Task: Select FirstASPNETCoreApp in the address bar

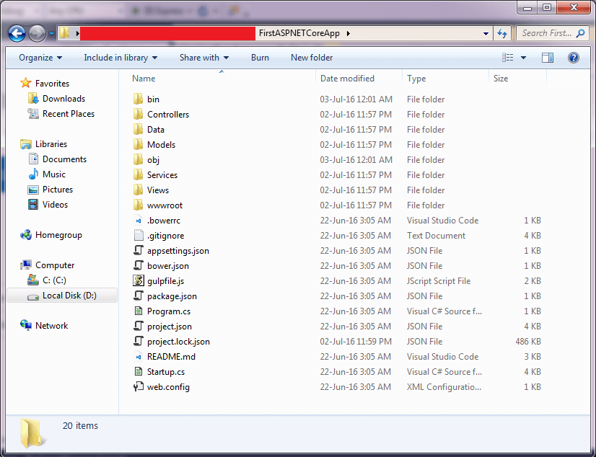Action: (299, 33)
